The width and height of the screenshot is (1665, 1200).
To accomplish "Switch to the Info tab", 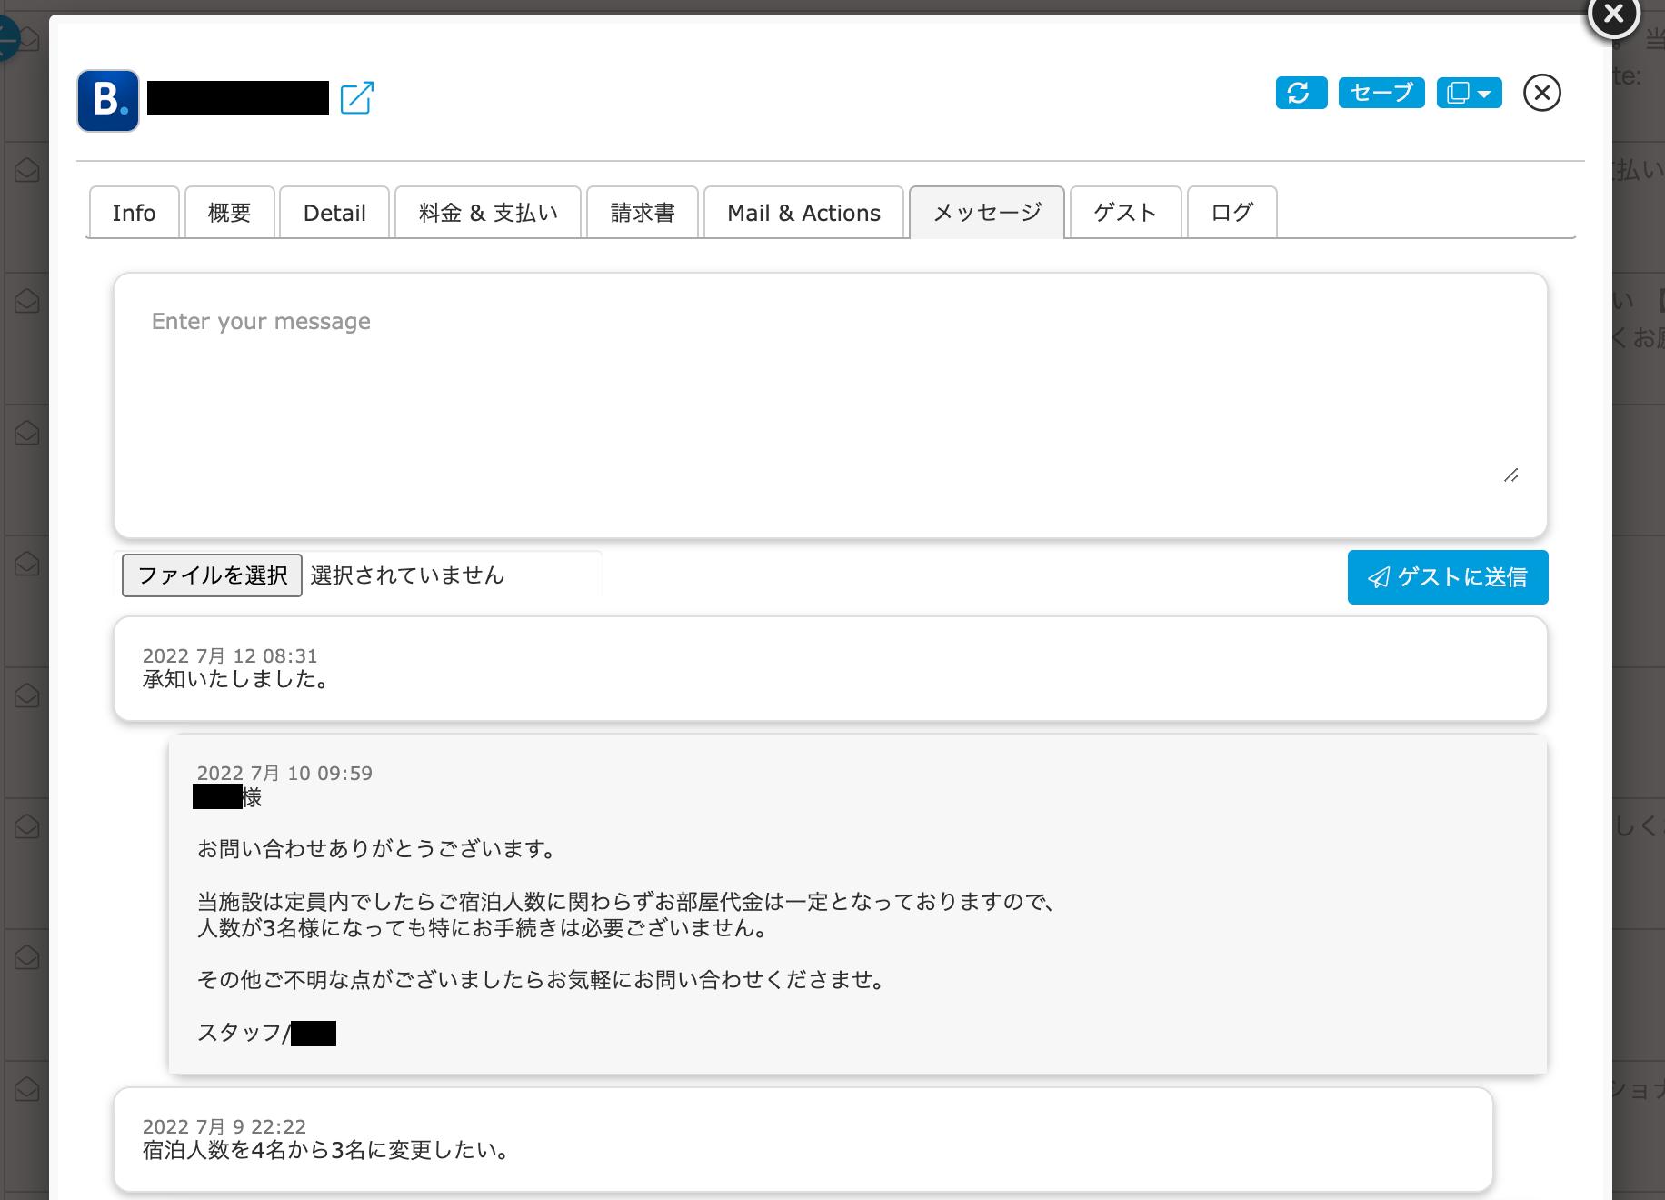I will coord(134,213).
